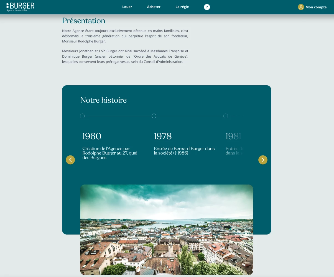This screenshot has height=277, width=334.
Task: Open the help question mark icon
Action: tap(207, 7)
